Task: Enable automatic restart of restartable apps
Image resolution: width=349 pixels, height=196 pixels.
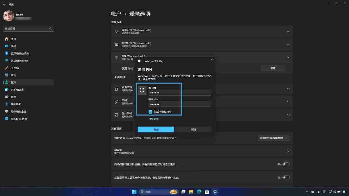Action: click(x=286, y=164)
